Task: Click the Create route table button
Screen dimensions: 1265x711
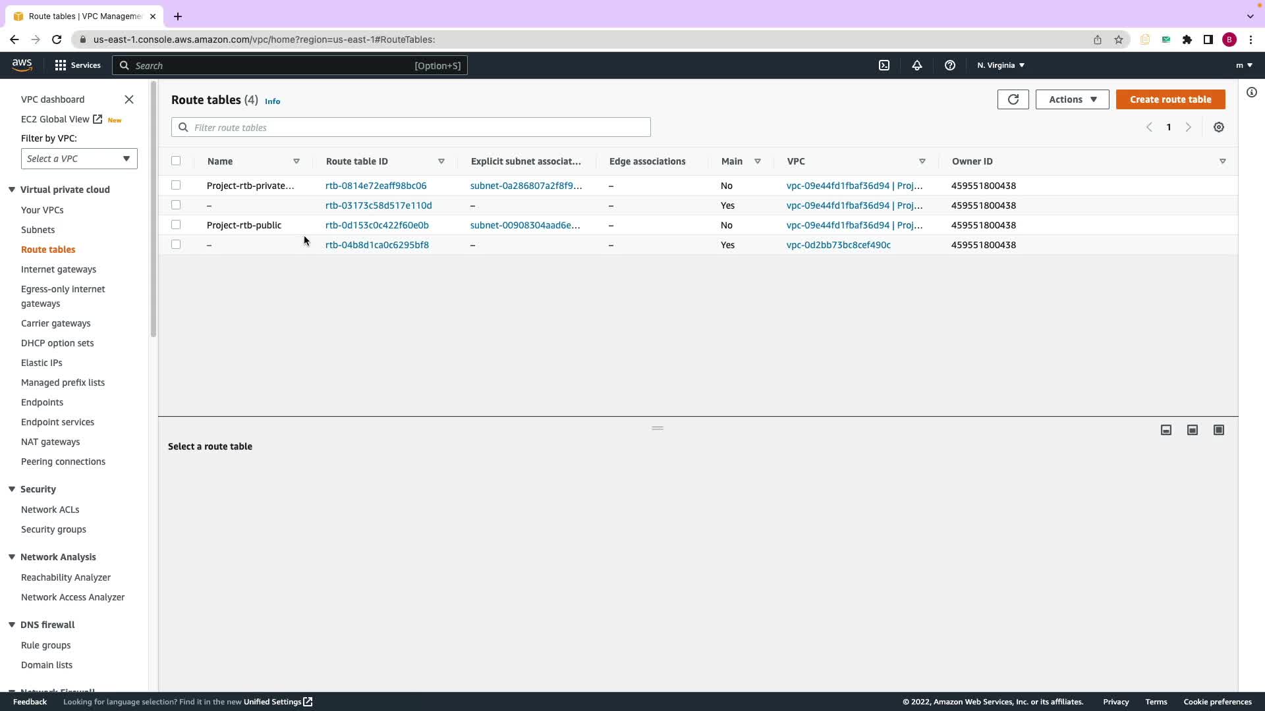Action: (x=1170, y=99)
